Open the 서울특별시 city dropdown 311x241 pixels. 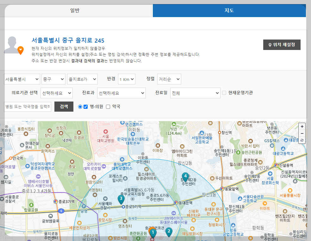(x=22, y=79)
